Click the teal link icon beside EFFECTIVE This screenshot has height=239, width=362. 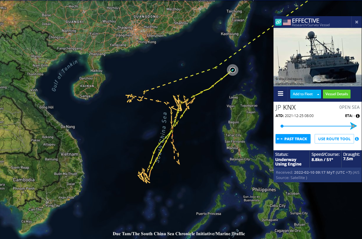coord(278,22)
